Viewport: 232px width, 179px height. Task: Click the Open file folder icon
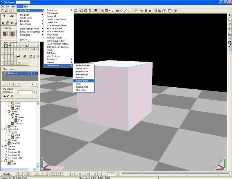[6, 11]
